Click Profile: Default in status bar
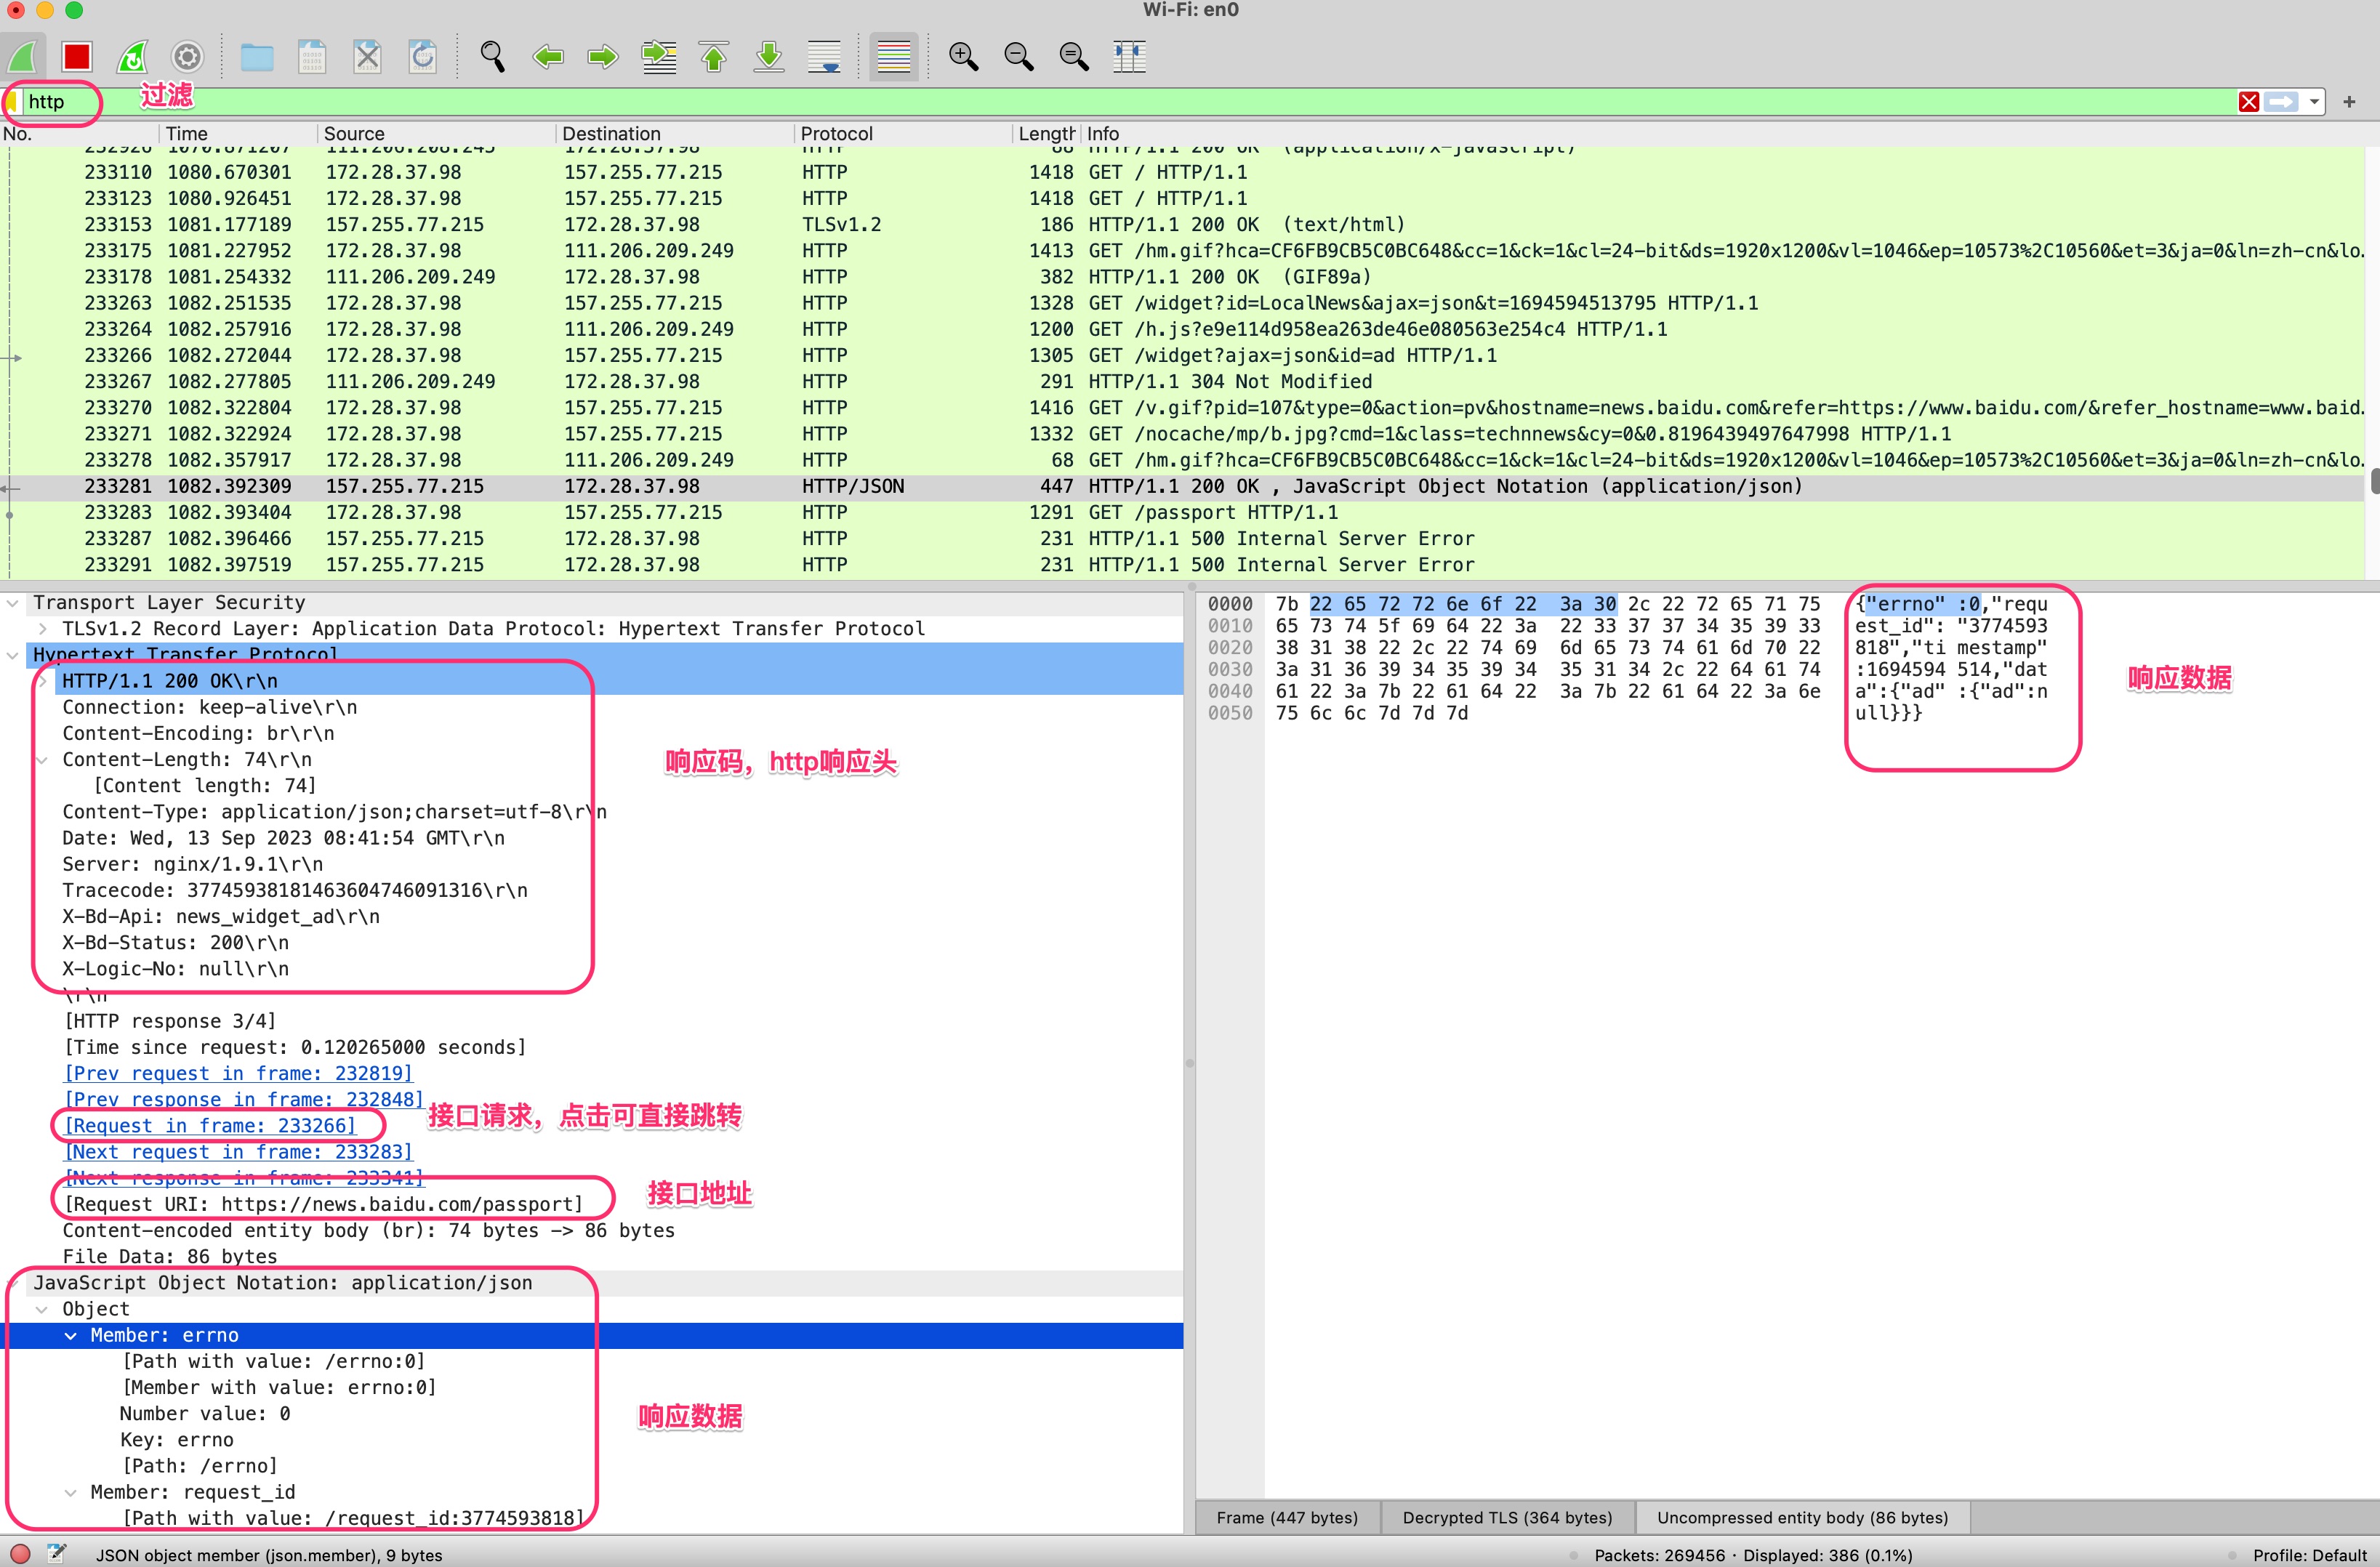 (x=2309, y=1555)
